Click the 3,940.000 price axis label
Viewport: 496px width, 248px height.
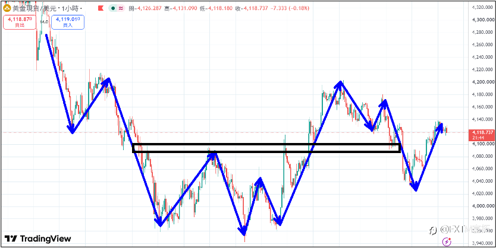click(482, 244)
